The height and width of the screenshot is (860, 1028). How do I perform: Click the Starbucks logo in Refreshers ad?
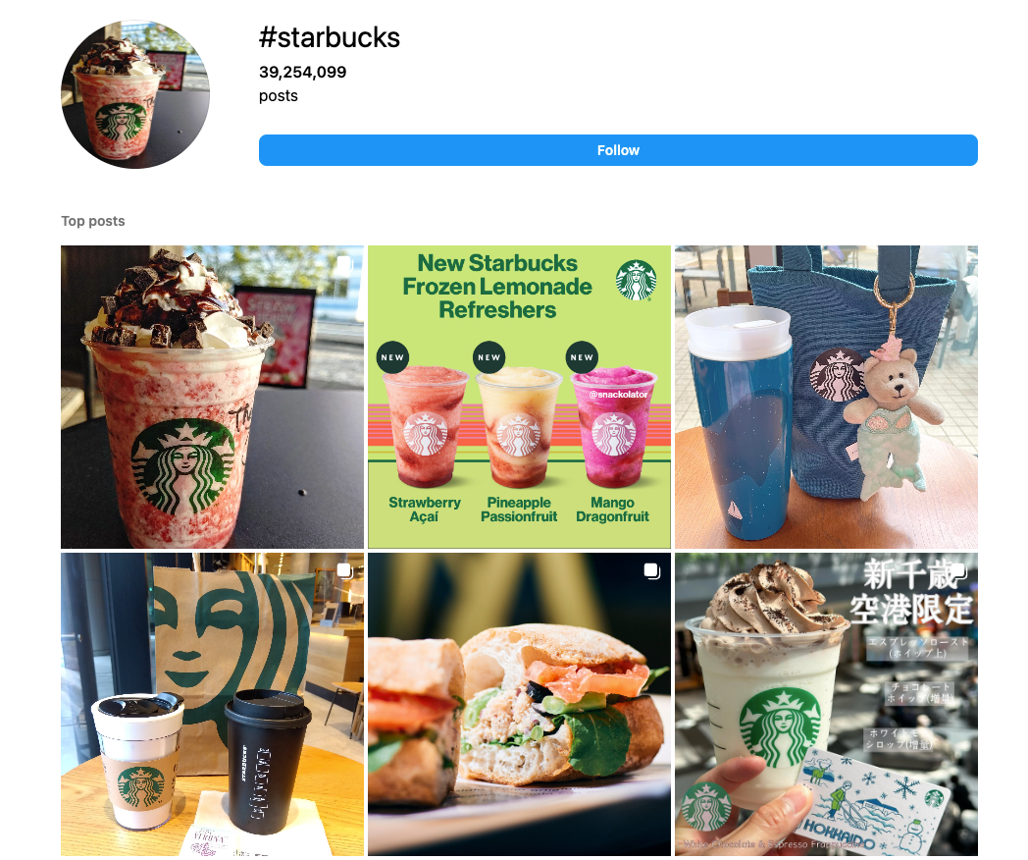click(636, 280)
